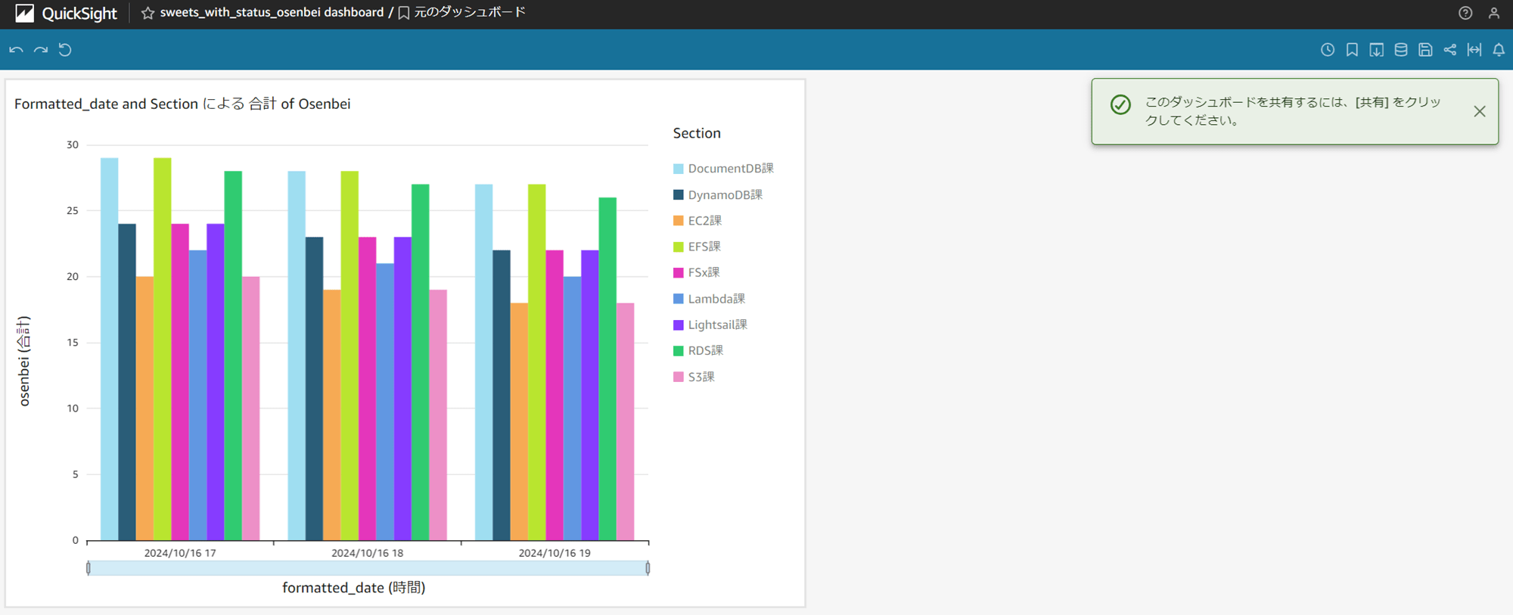1513x615 pixels.
Task: Open the alerts bell icon
Action: [x=1499, y=50]
